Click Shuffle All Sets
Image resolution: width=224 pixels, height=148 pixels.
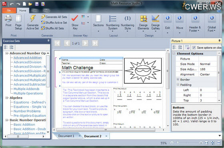[x=52, y=28]
